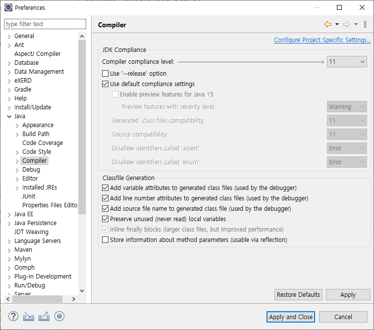Click the forward navigation arrow icon
Screen dimensions: 374x330
[347, 24]
